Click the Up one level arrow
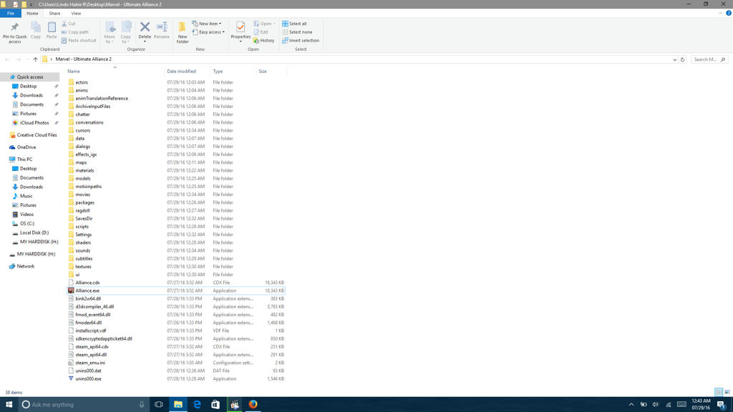 click(x=35, y=59)
